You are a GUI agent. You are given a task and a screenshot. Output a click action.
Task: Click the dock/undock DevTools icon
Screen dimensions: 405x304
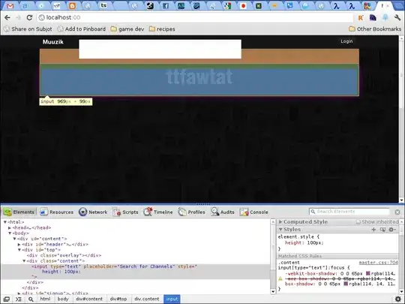pos(7,299)
